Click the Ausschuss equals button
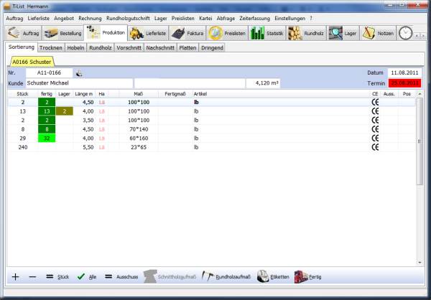The width and height of the screenshot is (431, 300). coord(121,276)
